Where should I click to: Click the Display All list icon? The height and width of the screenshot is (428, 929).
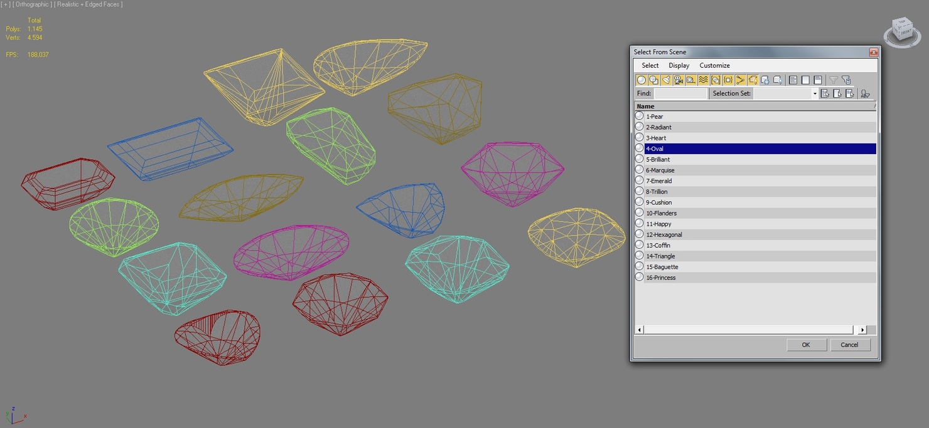(792, 80)
